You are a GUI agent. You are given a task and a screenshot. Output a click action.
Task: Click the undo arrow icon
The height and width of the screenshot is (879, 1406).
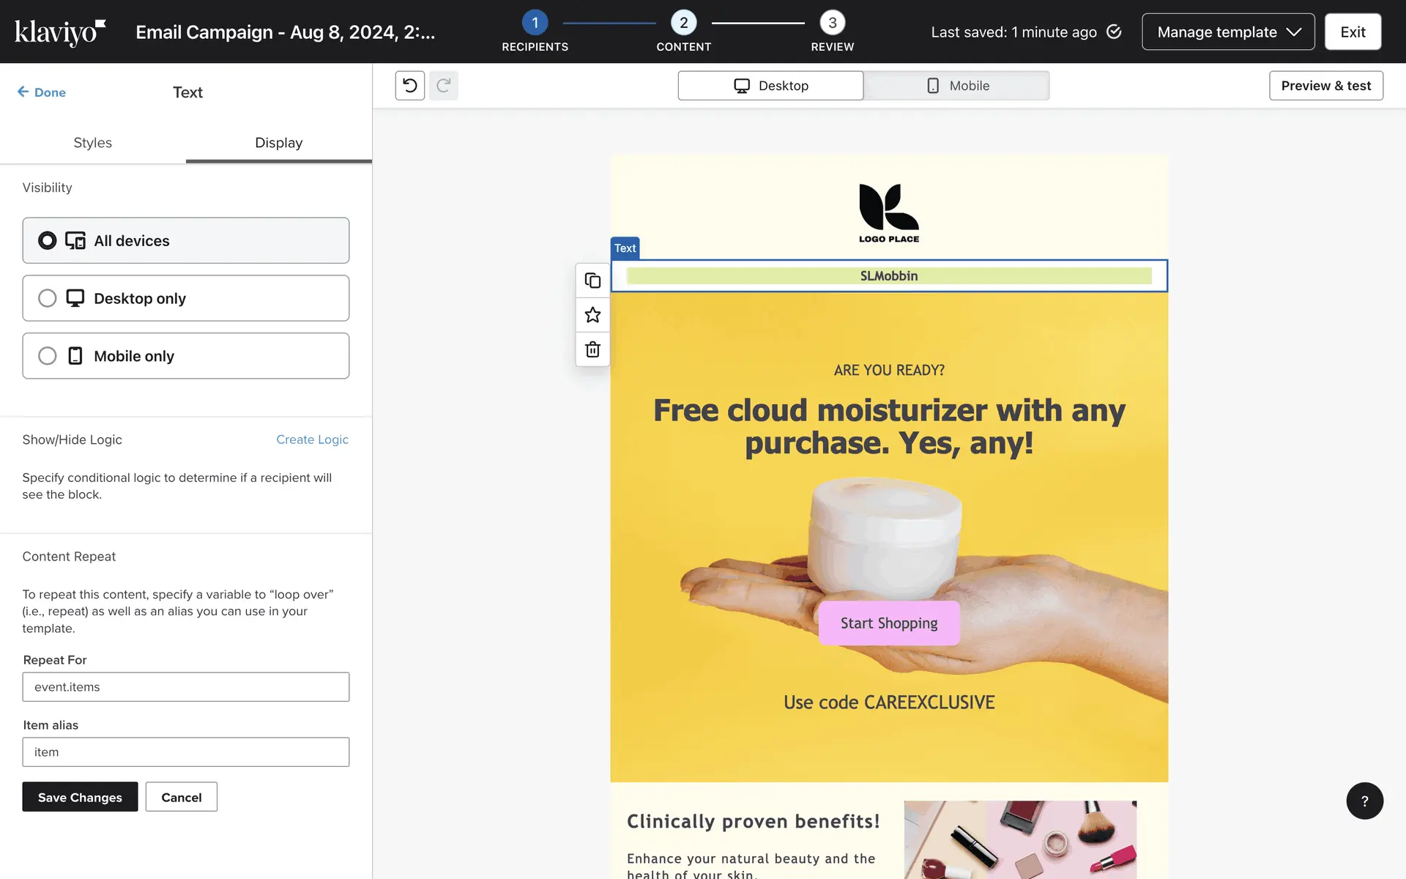(x=409, y=86)
